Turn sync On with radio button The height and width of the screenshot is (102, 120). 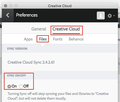tap(9, 86)
